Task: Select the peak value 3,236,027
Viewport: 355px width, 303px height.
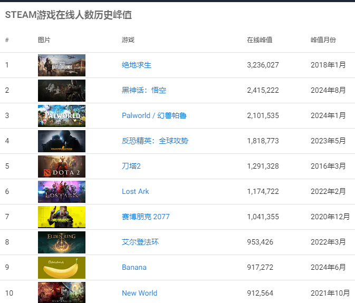Action: pyautogui.click(x=263, y=65)
